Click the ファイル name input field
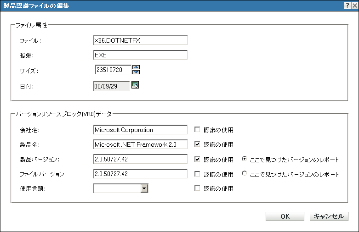 (140, 40)
